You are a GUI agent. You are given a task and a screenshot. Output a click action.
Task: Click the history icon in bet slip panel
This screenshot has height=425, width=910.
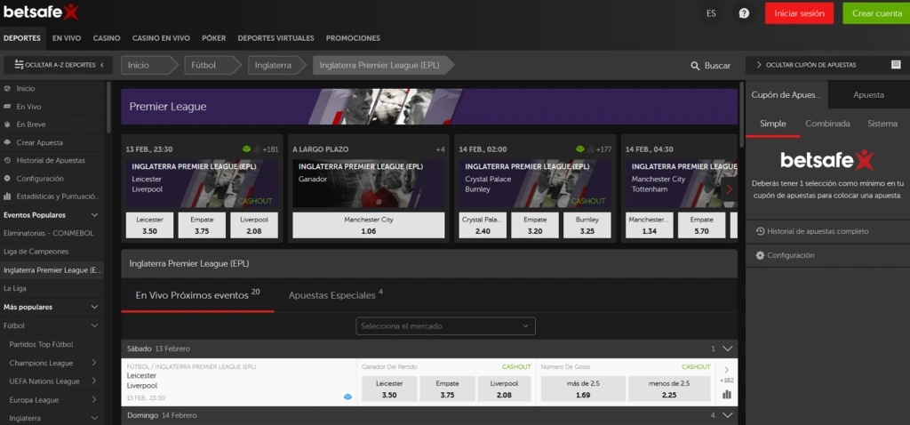tap(760, 231)
